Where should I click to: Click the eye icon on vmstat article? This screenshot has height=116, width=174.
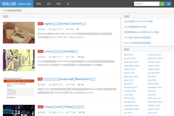point(67,57)
